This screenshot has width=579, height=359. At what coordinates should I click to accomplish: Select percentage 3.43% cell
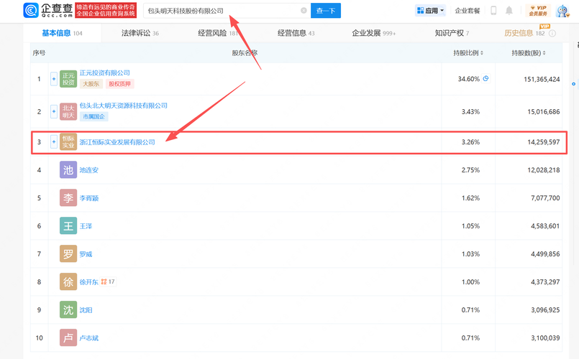coord(470,112)
